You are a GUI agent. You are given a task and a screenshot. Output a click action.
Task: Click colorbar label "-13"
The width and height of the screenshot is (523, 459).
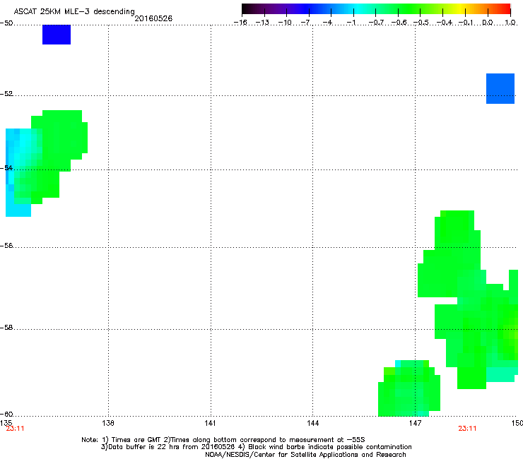(x=262, y=23)
